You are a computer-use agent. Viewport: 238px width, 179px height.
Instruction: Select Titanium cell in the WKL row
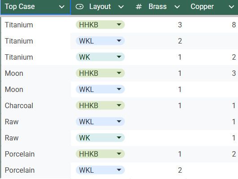(36, 41)
